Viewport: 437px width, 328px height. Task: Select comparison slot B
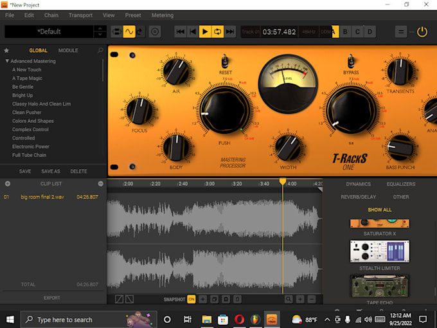(345, 32)
